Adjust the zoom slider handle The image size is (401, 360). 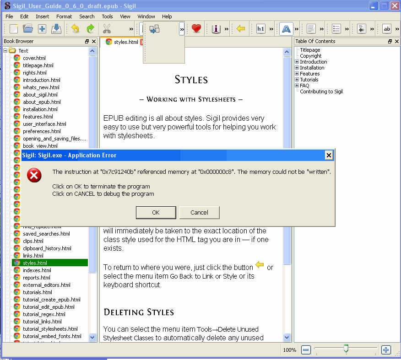(x=346, y=349)
